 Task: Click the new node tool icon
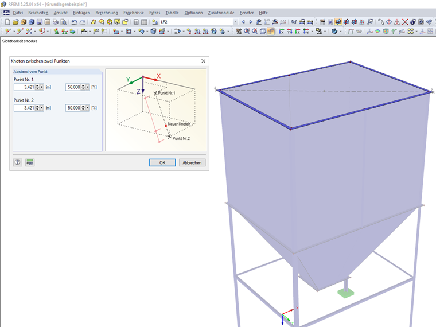click(x=8, y=31)
